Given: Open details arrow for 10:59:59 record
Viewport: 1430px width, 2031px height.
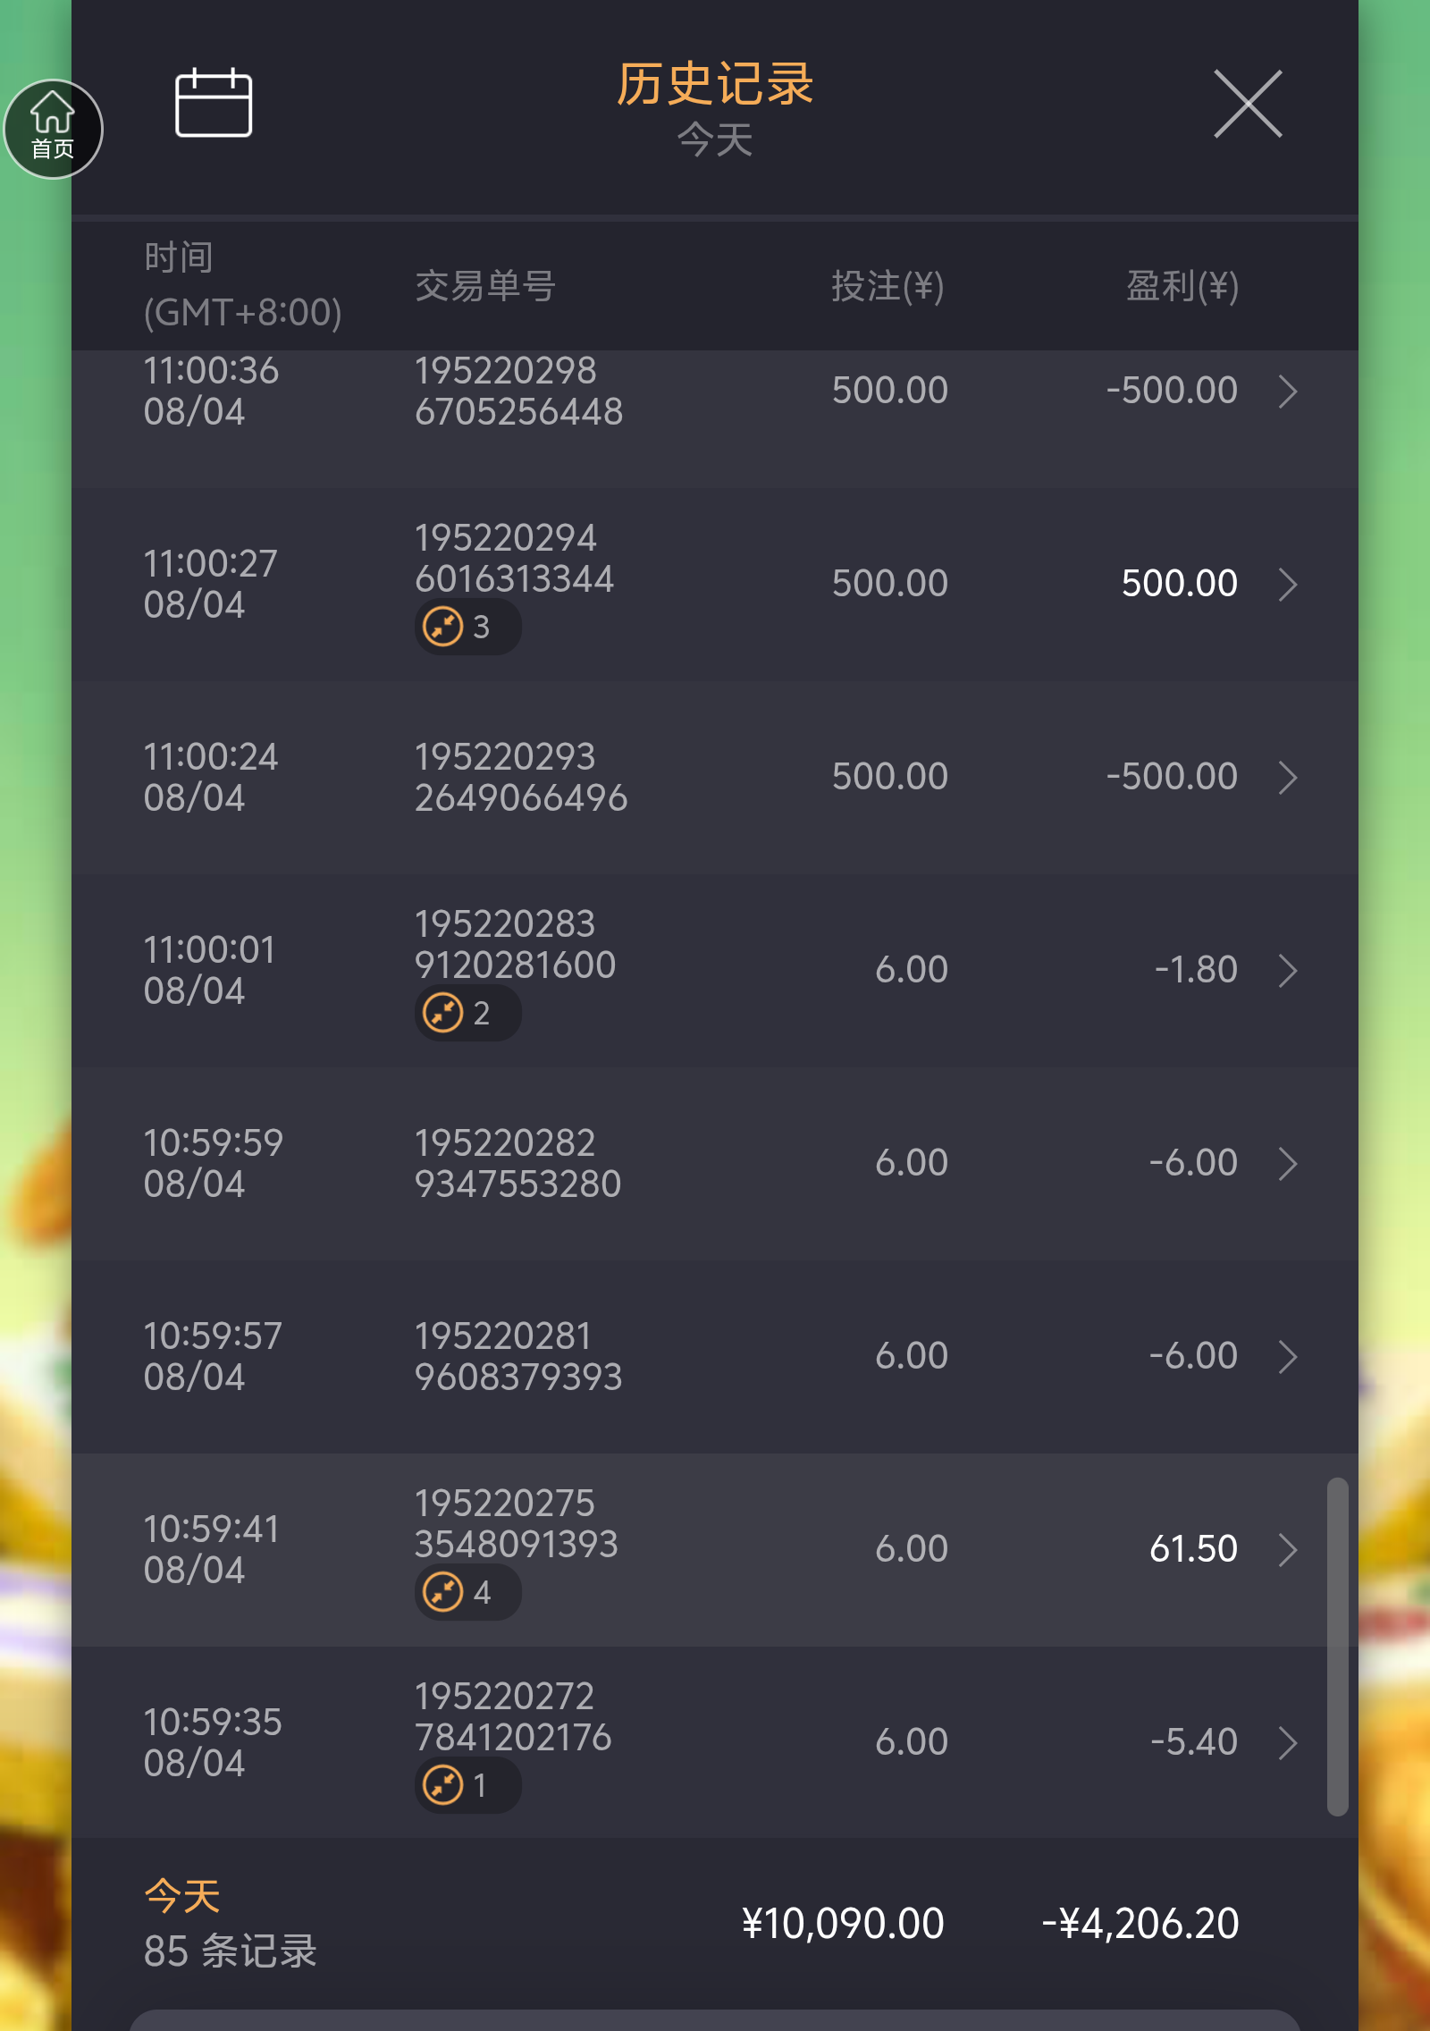Looking at the screenshot, I should click(x=1287, y=1163).
